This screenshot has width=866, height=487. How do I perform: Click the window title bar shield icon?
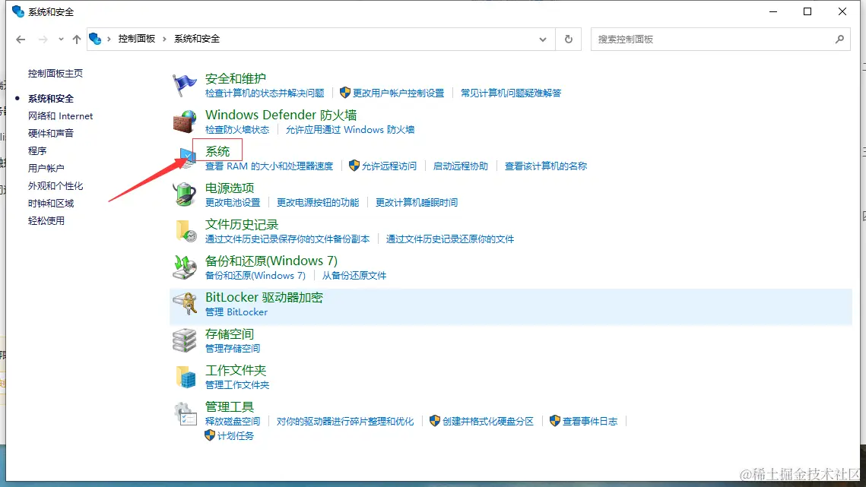click(17, 11)
